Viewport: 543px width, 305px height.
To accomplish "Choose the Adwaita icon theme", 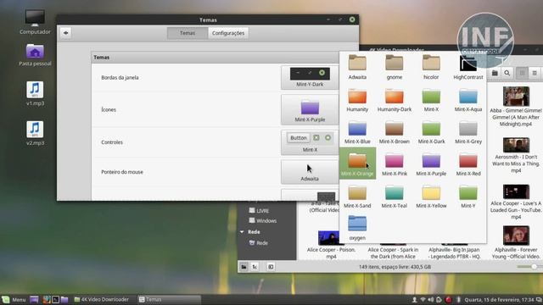I will 357,68.
